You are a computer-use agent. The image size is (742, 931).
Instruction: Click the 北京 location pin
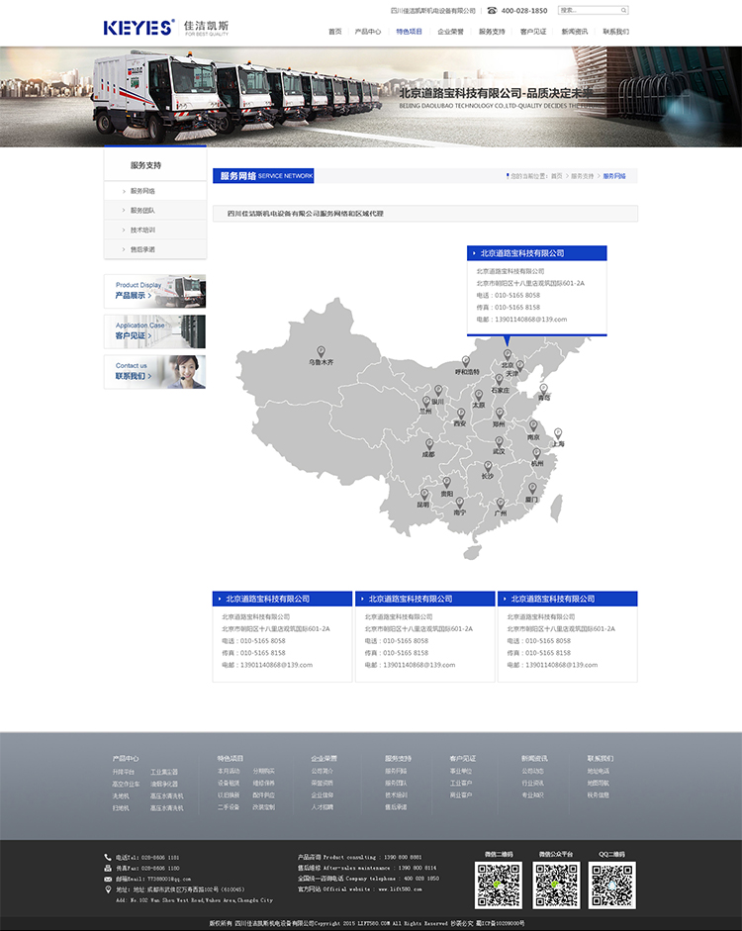tap(508, 353)
